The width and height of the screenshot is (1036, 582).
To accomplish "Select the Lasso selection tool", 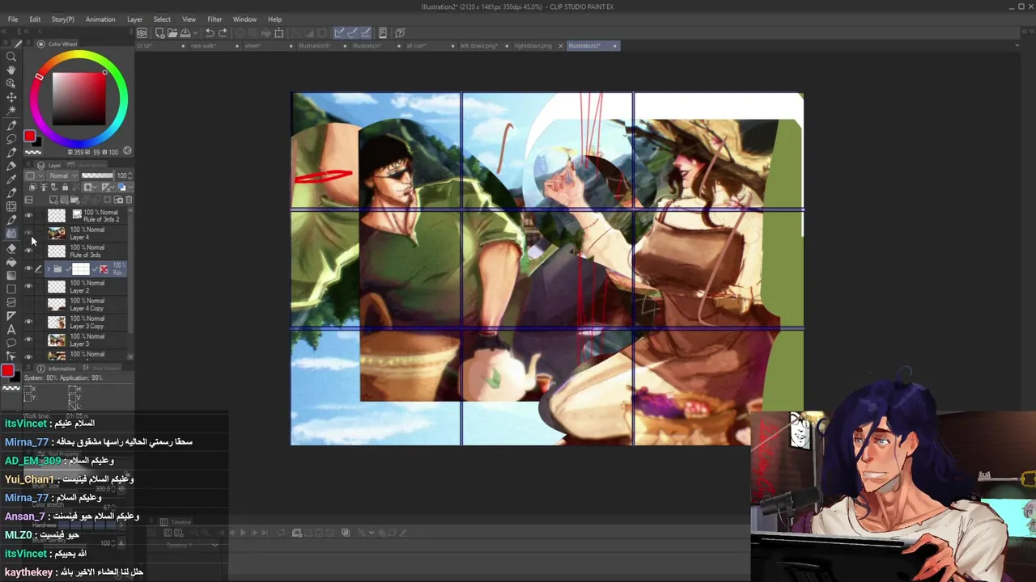I will [11, 139].
